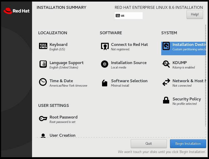This screenshot has width=209, height=159.
Task: Click 'Not connected' network status text
Action: click(182, 86)
